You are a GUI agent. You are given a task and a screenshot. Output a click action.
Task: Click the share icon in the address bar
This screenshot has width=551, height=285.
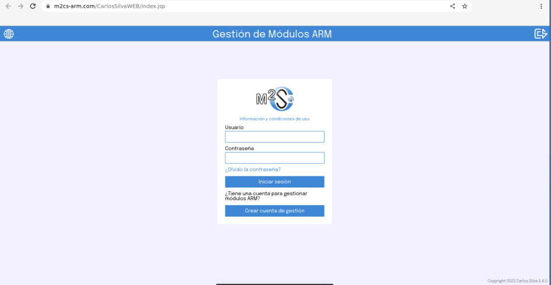click(x=452, y=6)
